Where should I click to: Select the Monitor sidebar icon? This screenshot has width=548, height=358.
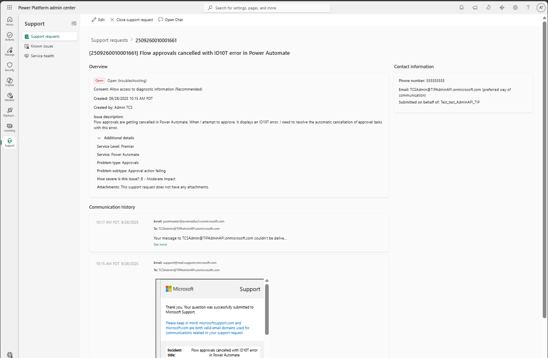tap(9, 97)
